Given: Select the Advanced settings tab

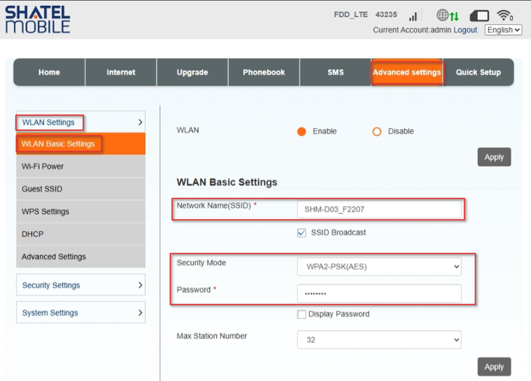Looking at the screenshot, I should [407, 72].
